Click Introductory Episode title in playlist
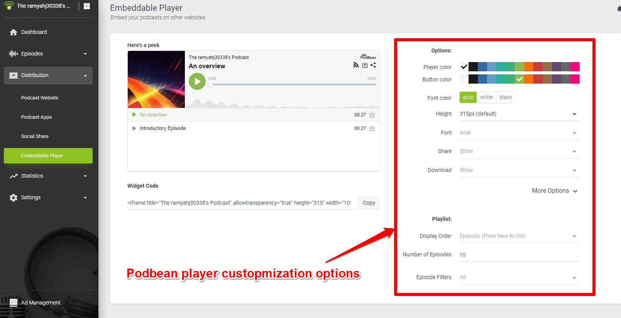621x318 pixels. click(162, 128)
